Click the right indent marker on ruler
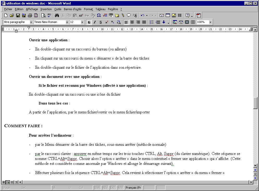The width and height of the screenshot is (259, 191). [x=251, y=30]
